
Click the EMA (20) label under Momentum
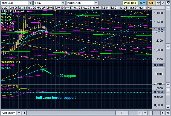pos(7,68)
